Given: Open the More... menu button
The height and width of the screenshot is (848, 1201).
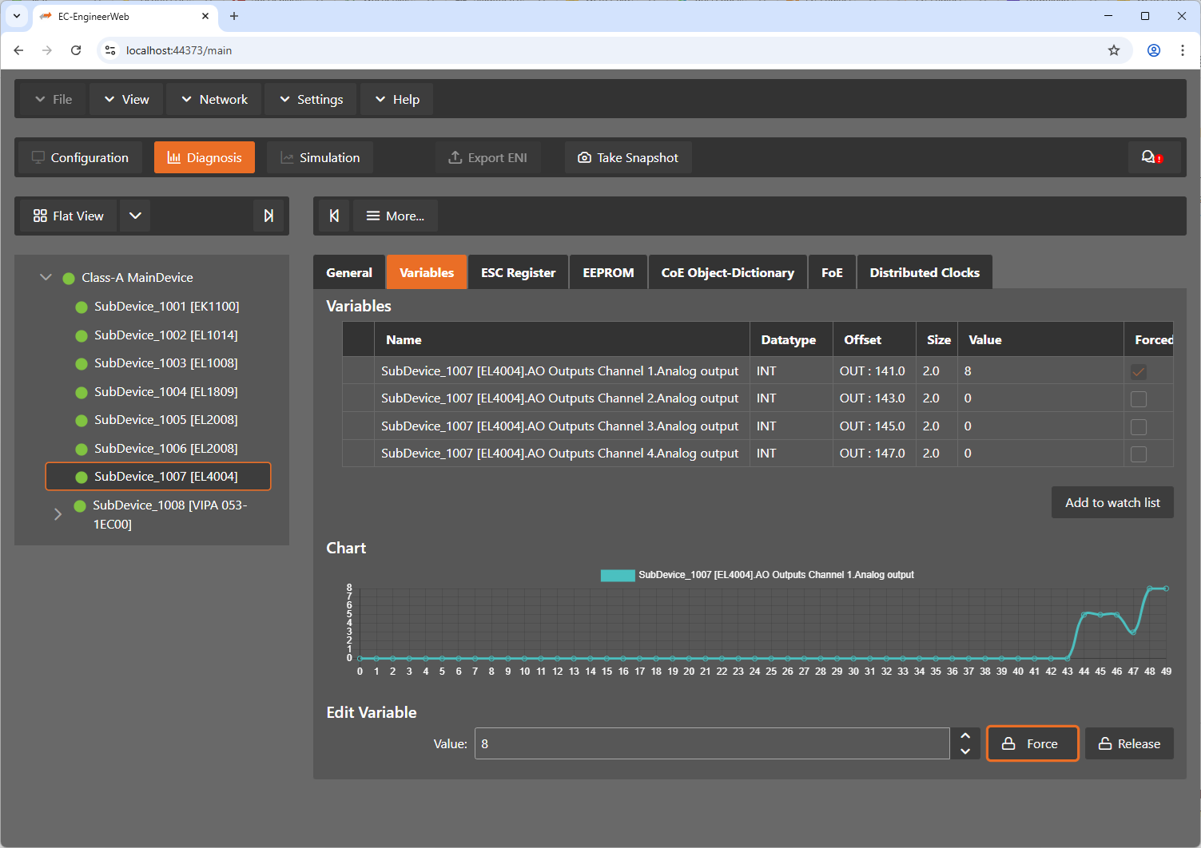Looking at the screenshot, I should coord(396,216).
